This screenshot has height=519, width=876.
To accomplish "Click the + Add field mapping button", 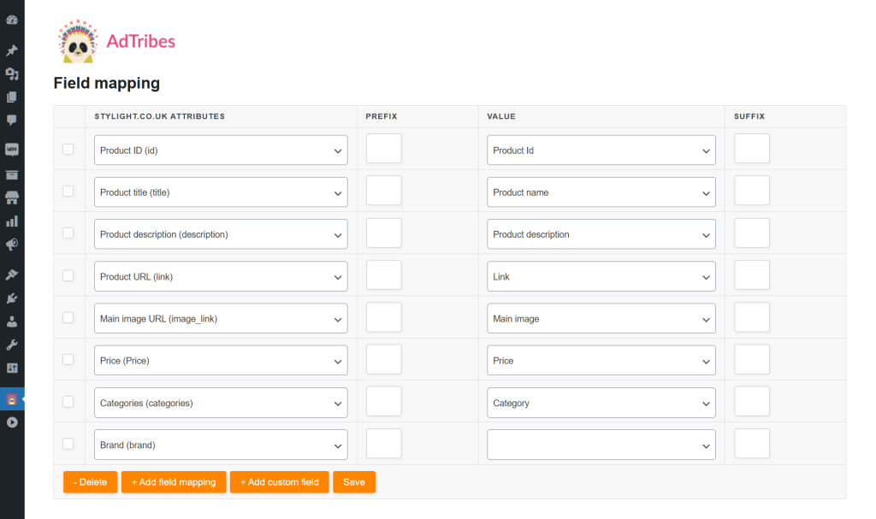I will [x=174, y=482].
